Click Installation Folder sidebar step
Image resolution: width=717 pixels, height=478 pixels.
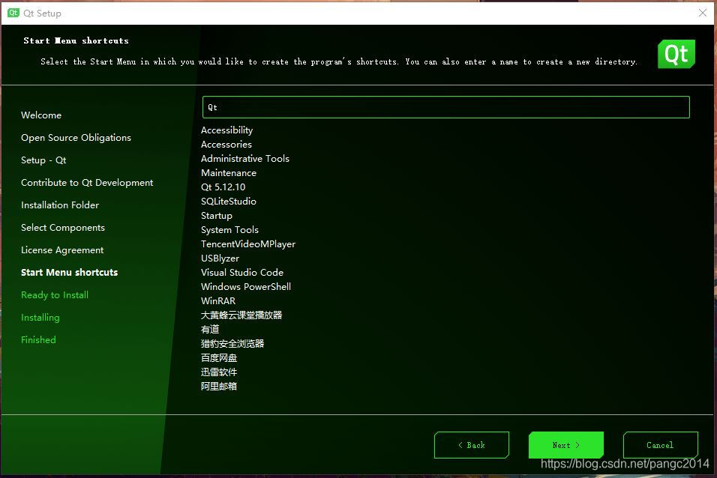60,205
